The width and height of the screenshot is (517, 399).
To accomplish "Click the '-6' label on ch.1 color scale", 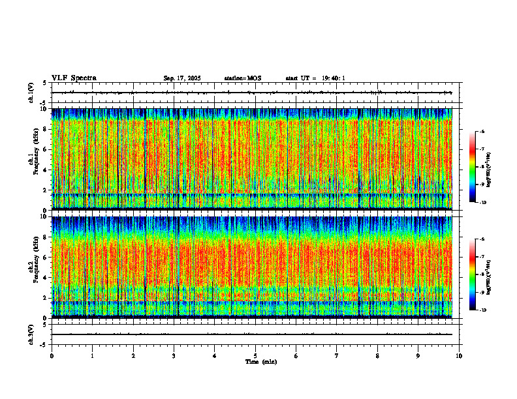I will pyautogui.click(x=482, y=131).
